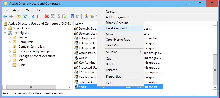Viewport: 220px width, 98px height.
Task: Select Managed Service Accounts in tree
Action: pos(36,56)
